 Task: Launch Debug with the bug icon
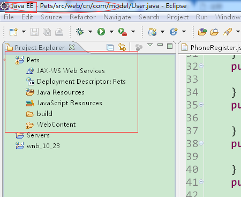80,32
